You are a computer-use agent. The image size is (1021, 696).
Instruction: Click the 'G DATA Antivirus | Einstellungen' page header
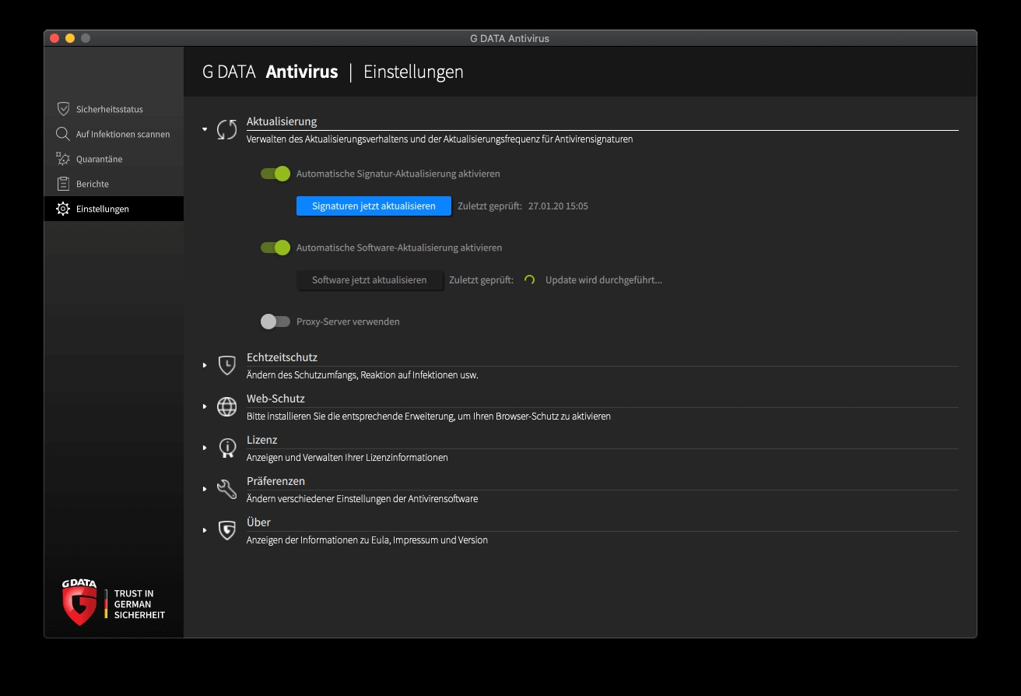[333, 72]
